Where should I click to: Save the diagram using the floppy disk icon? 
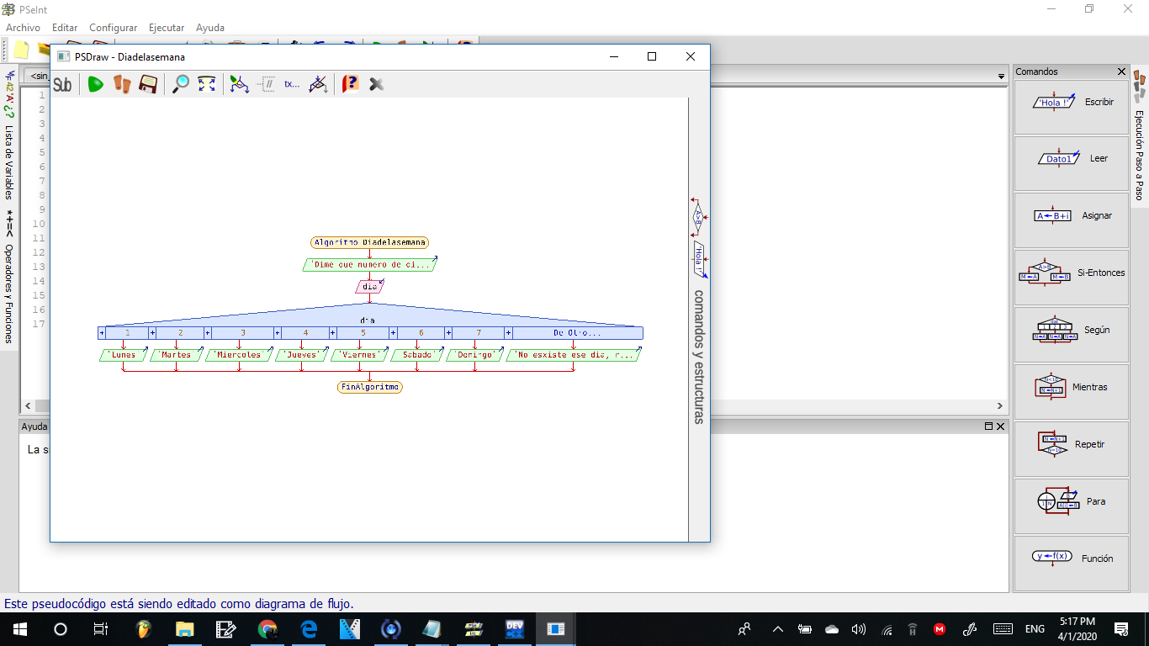148,84
